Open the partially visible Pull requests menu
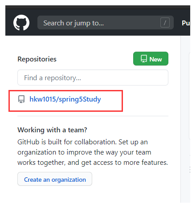The width and height of the screenshot is (196, 208). [186, 23]
